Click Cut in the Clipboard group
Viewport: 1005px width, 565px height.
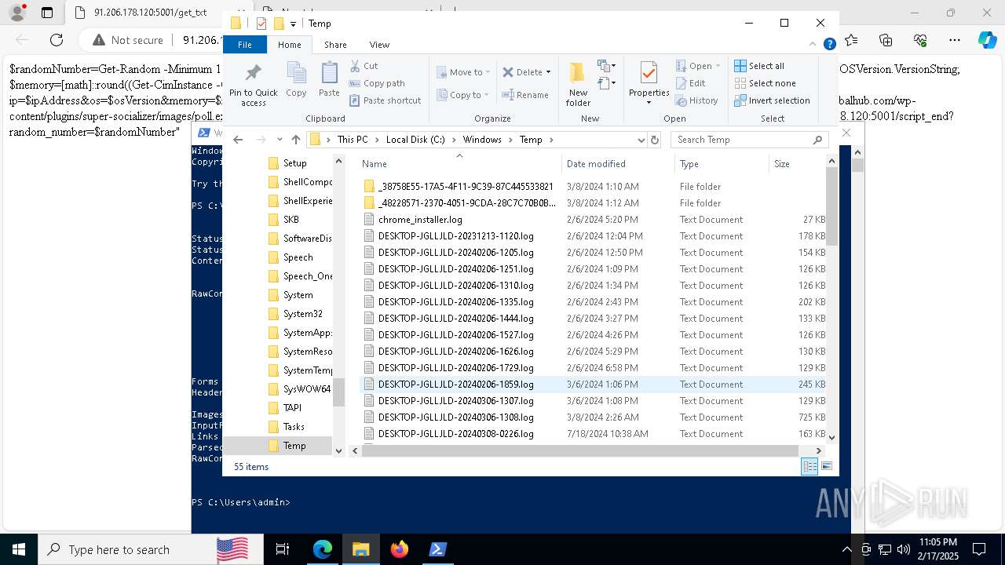point(364,66)
